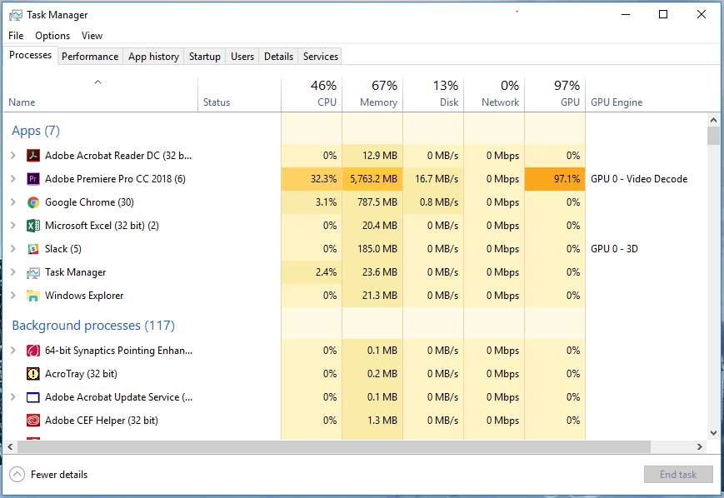Click the GPU 0 - Video Decode text
The height and width of the screenshot is (498, 724).
639,178
